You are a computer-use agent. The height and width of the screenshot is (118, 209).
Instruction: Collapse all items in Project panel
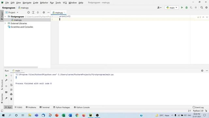tap(38, 12)
